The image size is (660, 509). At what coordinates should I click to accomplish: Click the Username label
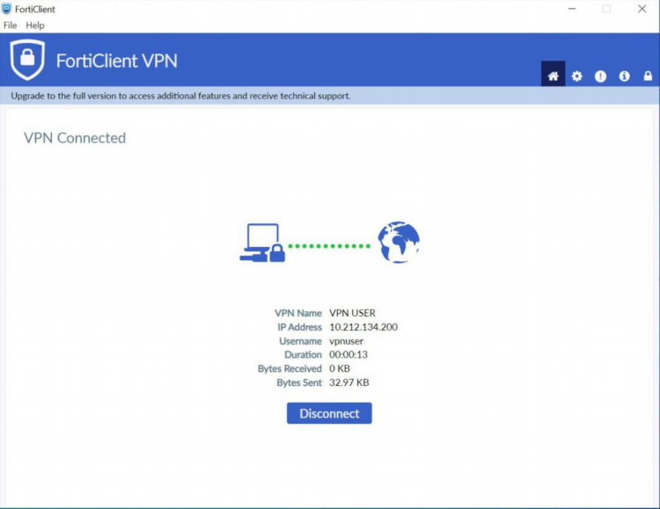(x=300, y=341)
